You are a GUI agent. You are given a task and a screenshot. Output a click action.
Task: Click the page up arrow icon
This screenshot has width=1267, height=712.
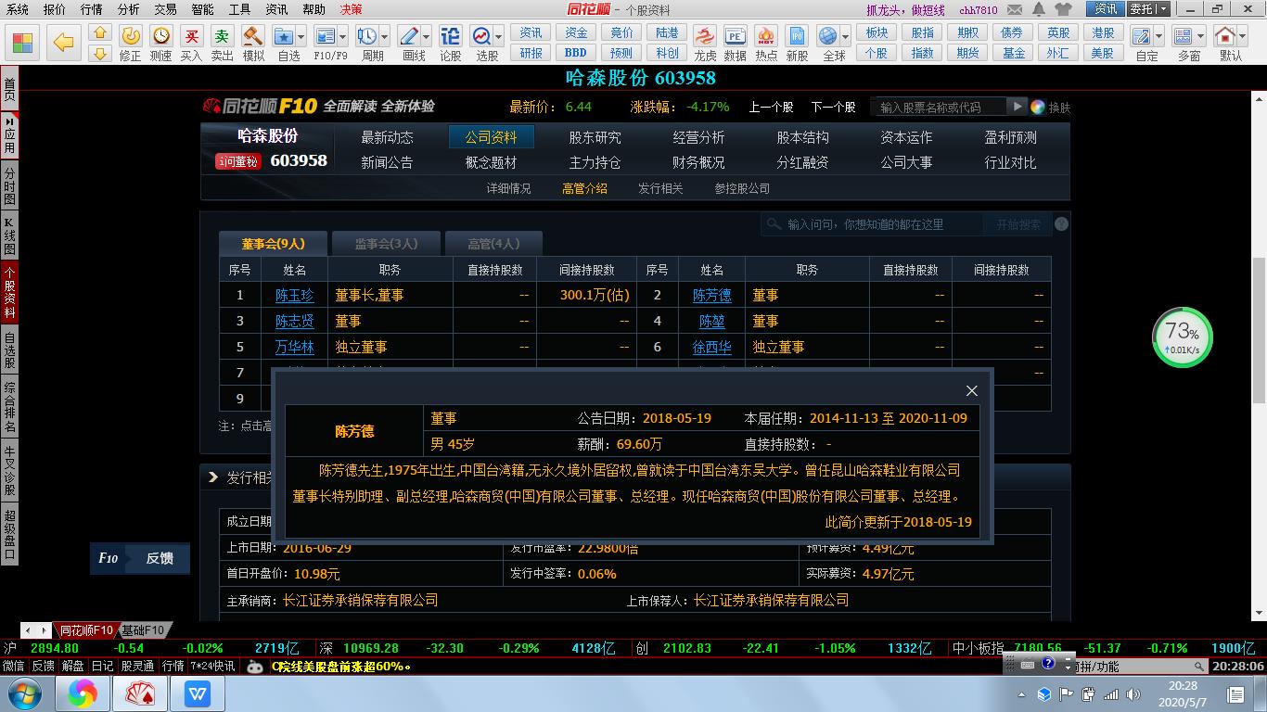tap(100, 33)
